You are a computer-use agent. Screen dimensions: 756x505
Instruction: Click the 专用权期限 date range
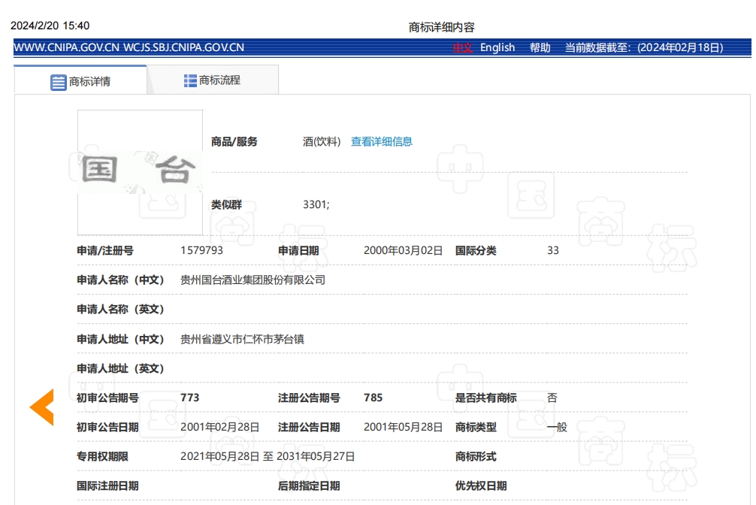pos(268,456)
